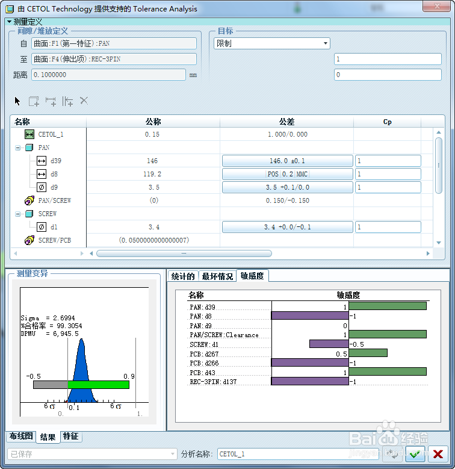Click the SCREW part cube icon
The height and width of the screenshot is (469, 455).
point(29,214)
